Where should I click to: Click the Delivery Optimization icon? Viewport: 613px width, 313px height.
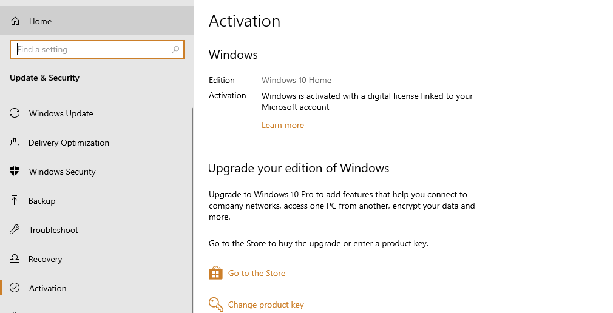[15, 142]
